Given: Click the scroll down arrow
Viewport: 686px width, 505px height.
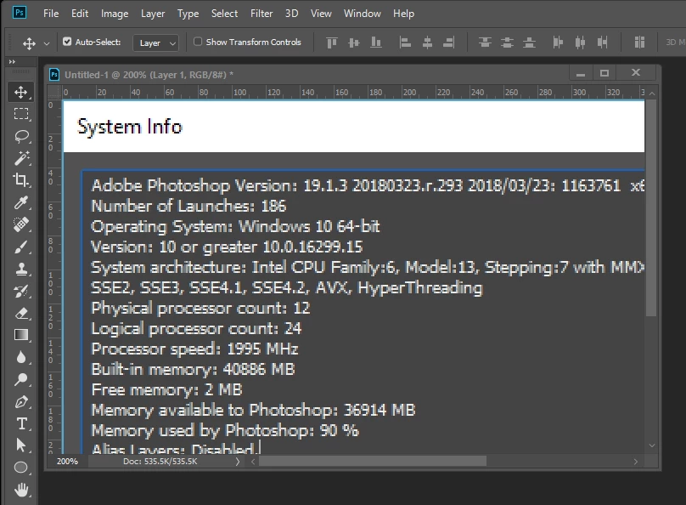Looking at the screenshot, I should 652,445.
